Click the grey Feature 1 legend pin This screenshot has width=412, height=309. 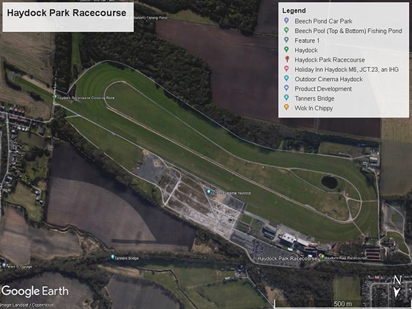click(286, 41)
